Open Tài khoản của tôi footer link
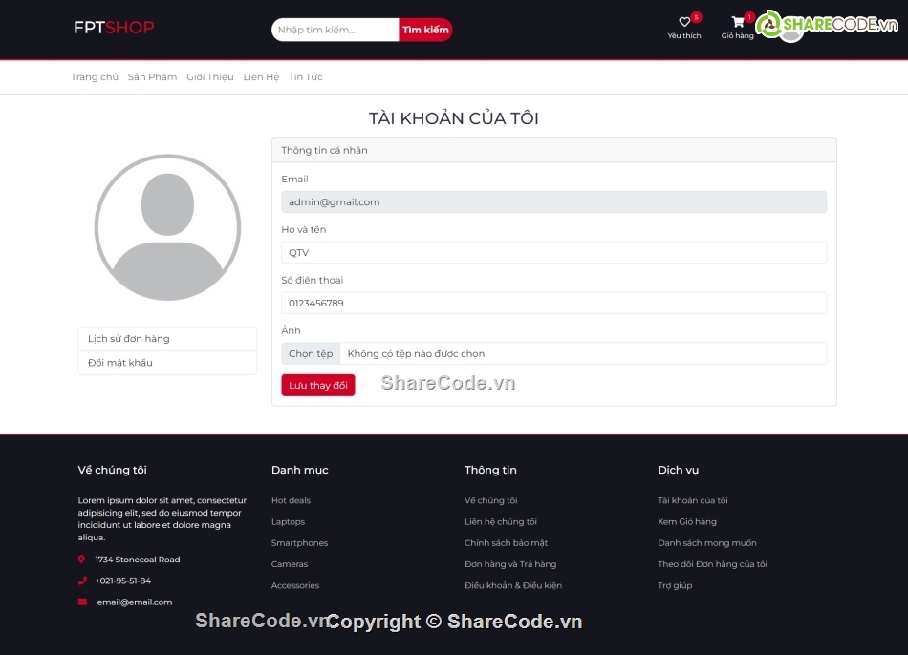This screenshot has width=908, height=655. (x=693, y=500)
